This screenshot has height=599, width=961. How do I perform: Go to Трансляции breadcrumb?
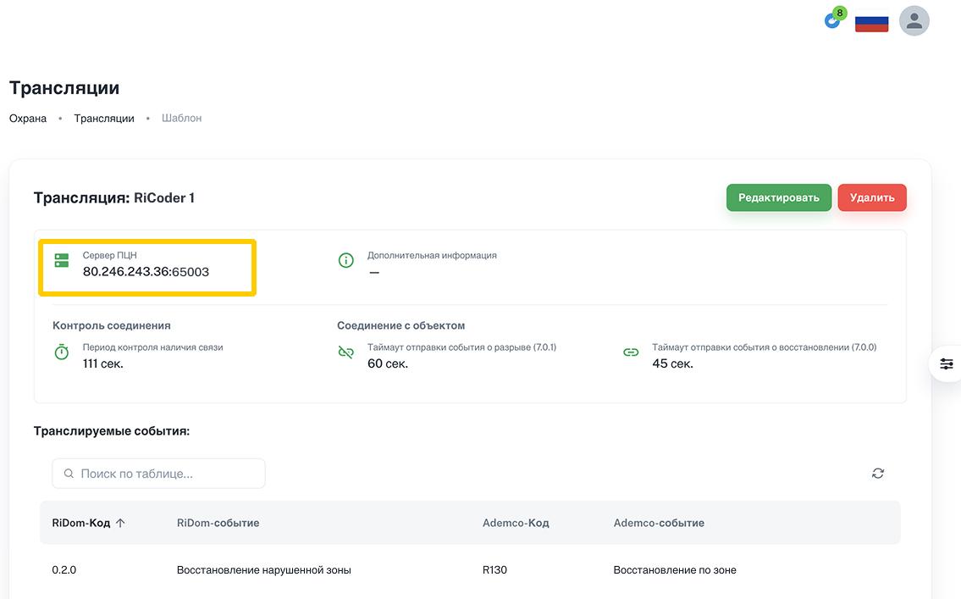(x=104, y=119)
